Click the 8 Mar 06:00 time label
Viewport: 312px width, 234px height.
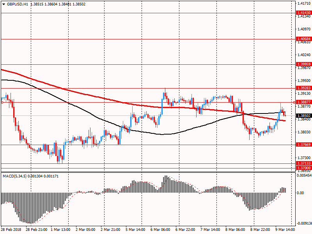(x=235, y=229)
